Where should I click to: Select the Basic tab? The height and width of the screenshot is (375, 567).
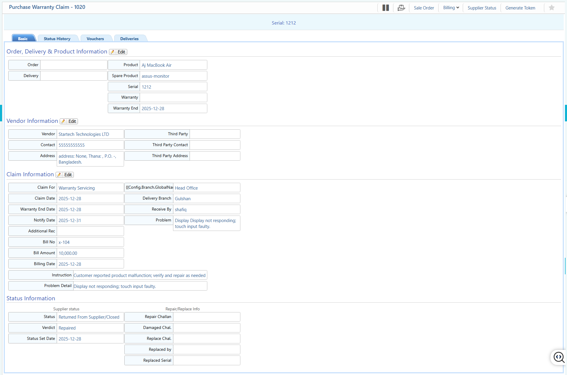(23, 39)
